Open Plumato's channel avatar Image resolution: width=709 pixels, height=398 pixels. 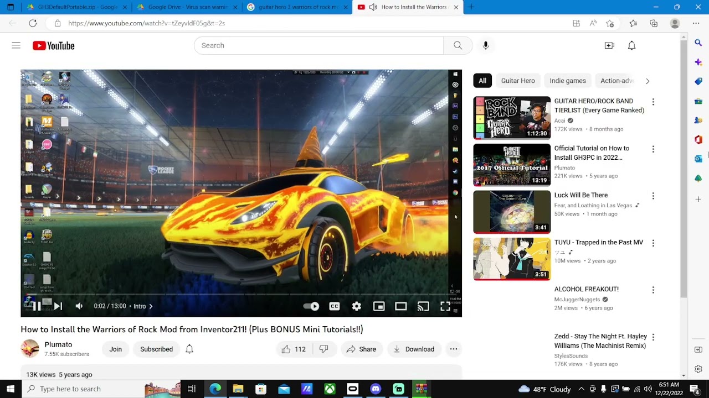[x=30, y=349]
